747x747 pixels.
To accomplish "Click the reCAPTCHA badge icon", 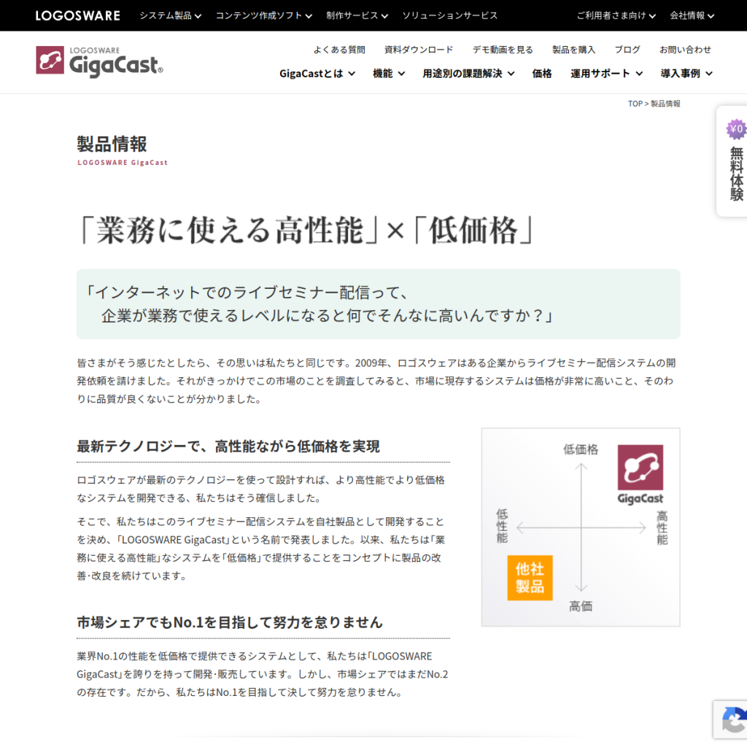I will coord(732,720).
